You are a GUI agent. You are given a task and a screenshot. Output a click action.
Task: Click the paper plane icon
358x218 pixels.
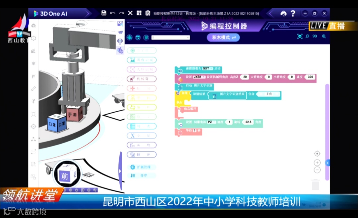(120, 33)
